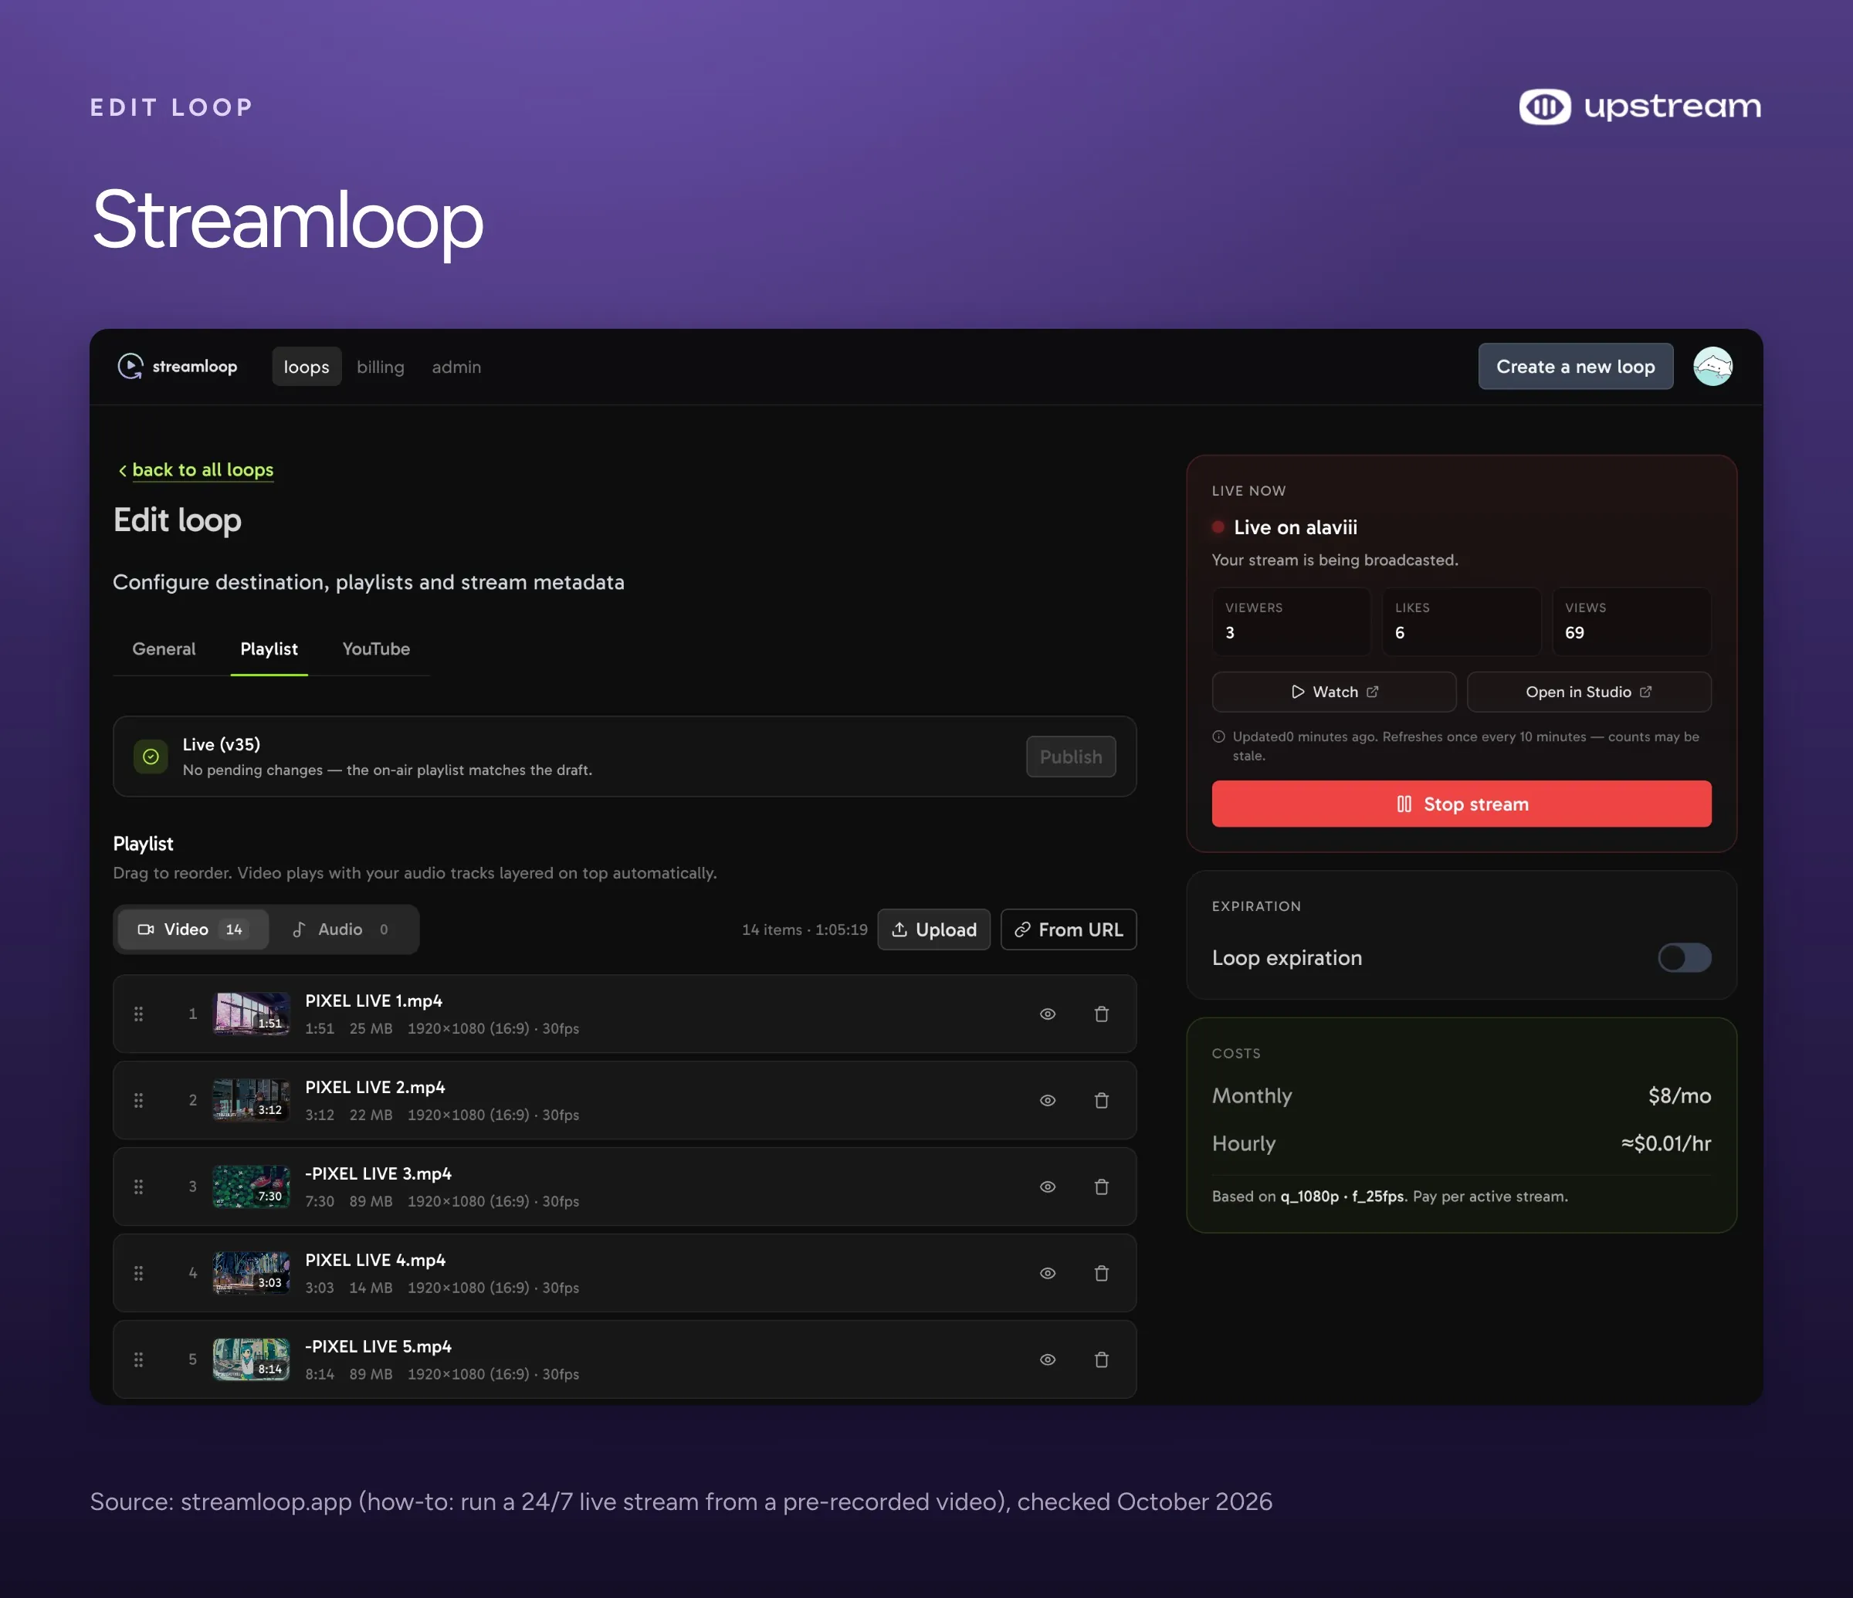The image size is (1853, 1598).
Task: Go to billing in top navigation
Action: pos(380,367)
